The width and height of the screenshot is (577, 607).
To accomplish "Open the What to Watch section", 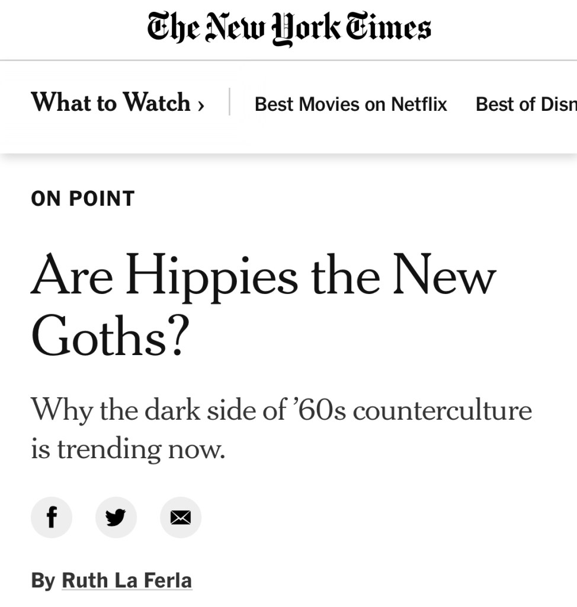I will pyautogui.click(x=111, y=103).
